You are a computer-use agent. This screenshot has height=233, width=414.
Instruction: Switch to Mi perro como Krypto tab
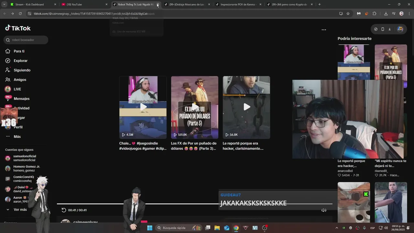click(x=289, y=5)
